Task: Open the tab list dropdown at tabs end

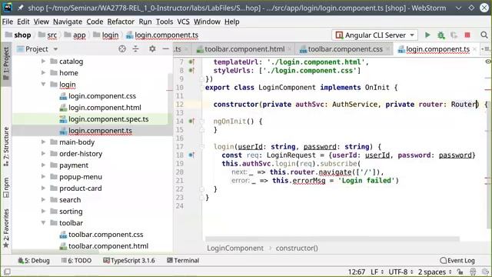Action: click(x=486, y=49)
